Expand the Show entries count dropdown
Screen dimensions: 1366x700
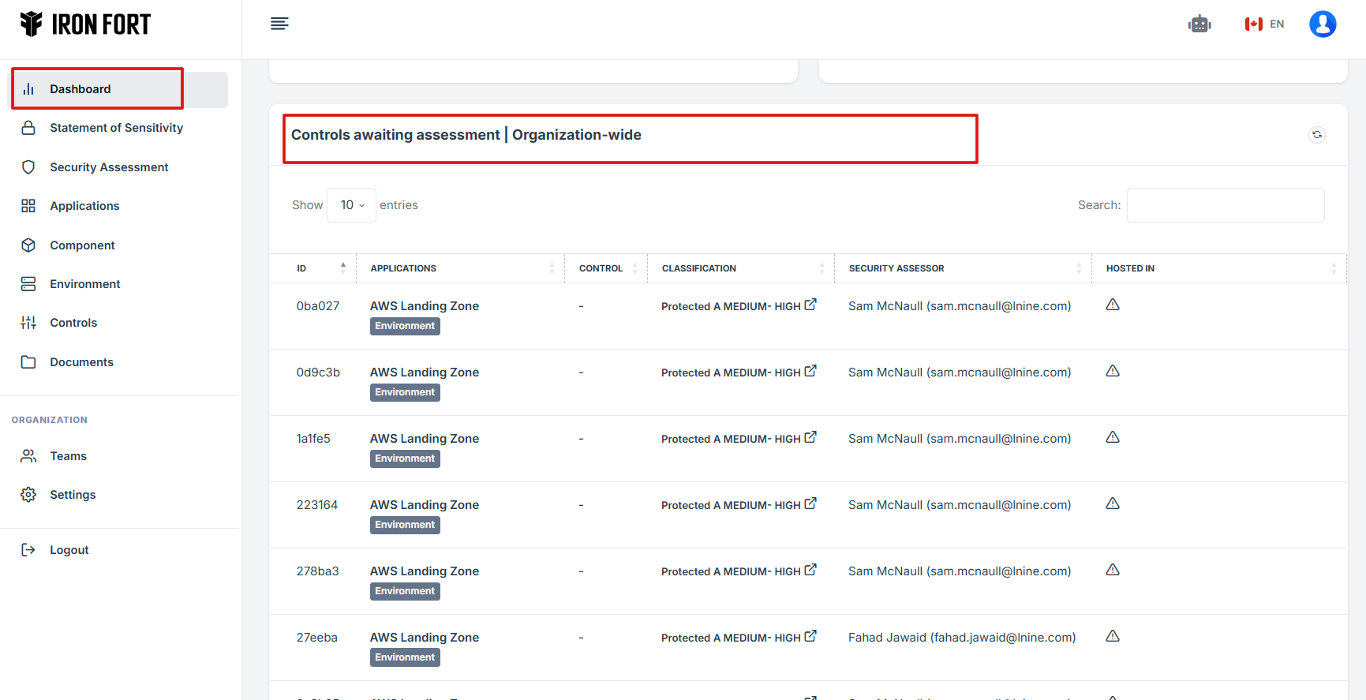352,205
